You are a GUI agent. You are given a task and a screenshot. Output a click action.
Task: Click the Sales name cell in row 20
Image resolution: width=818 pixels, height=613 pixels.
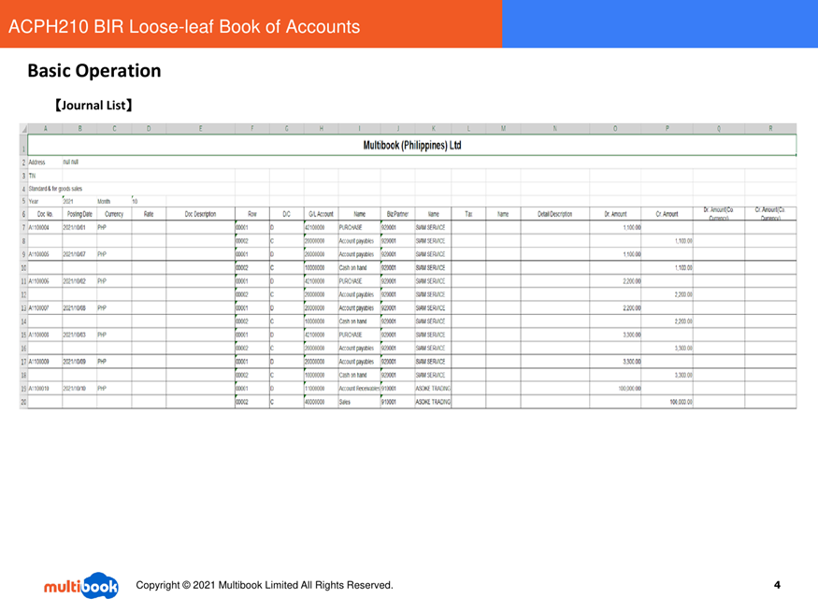pyautogui.click(x=359, y=402)
